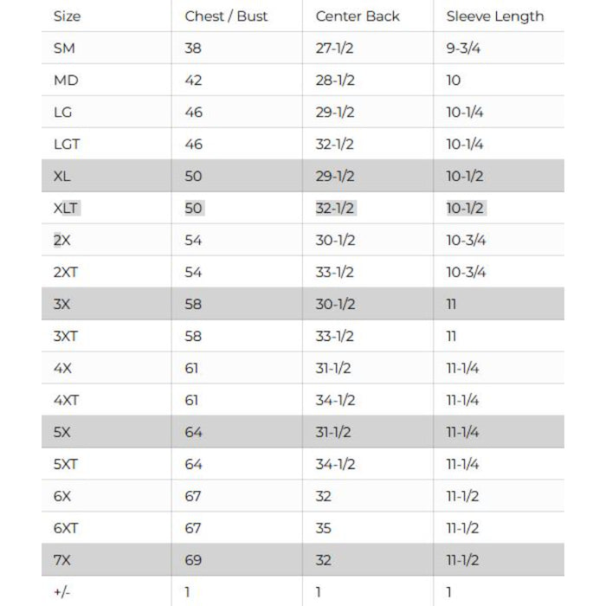The width and height of the screenshot is (606, 606).
Task: Click the Size column header
Action: (x=66, y=16)
